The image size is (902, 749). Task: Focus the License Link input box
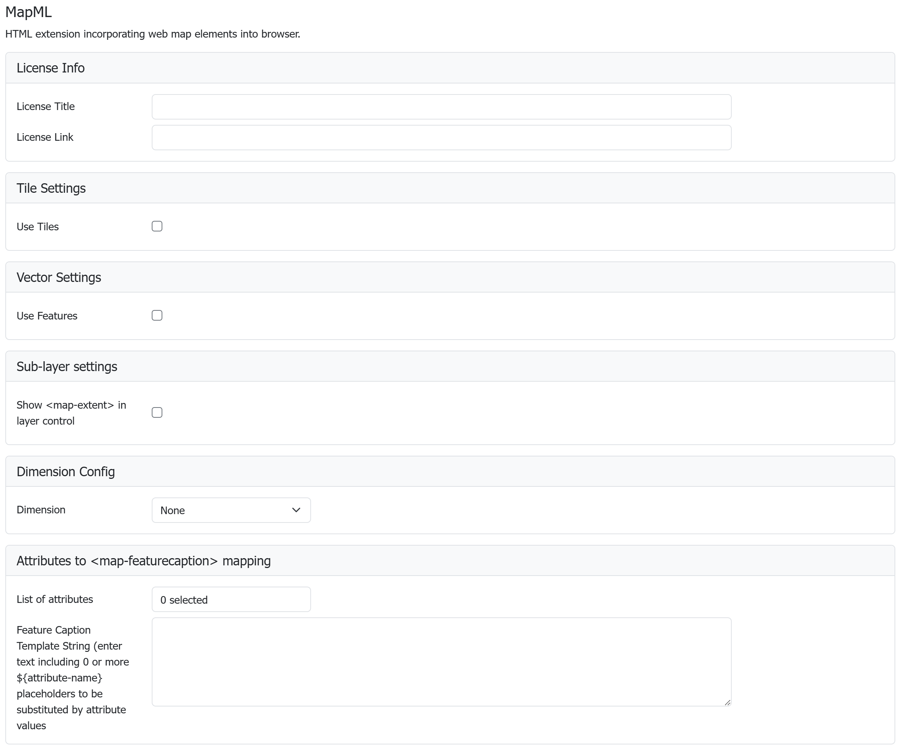441,137
